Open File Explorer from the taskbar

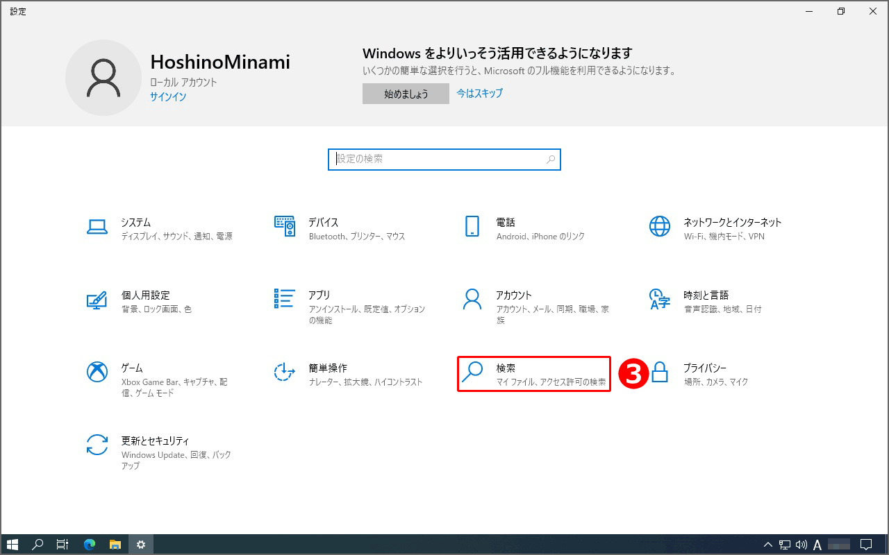(115, 545)
